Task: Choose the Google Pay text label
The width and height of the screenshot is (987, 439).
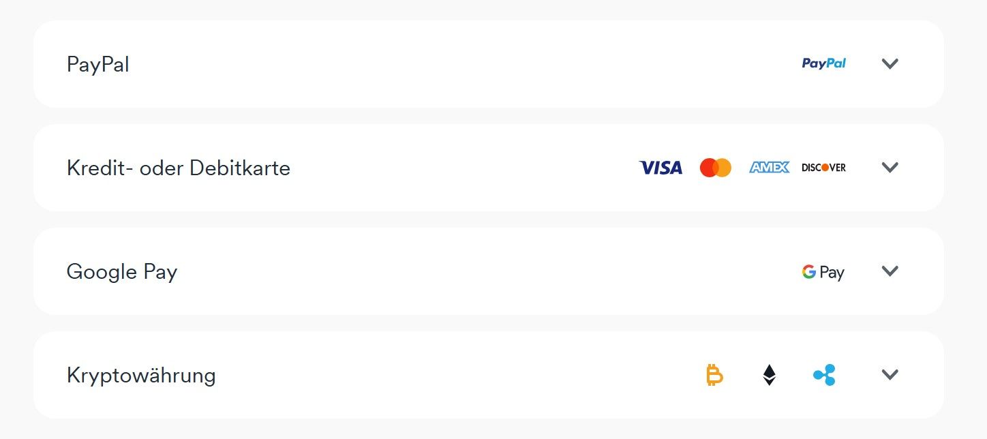Action: coord(122,272)
